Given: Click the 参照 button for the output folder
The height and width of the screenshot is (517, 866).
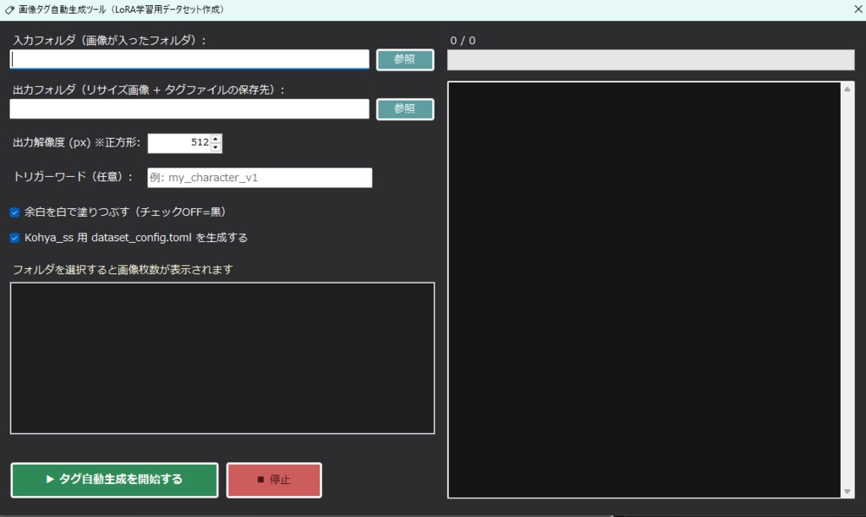Looking at the screenshot, I should click(404, 108).
